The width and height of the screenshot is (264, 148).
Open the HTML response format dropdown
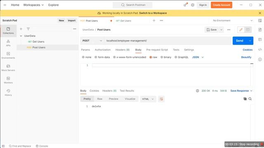148,99
